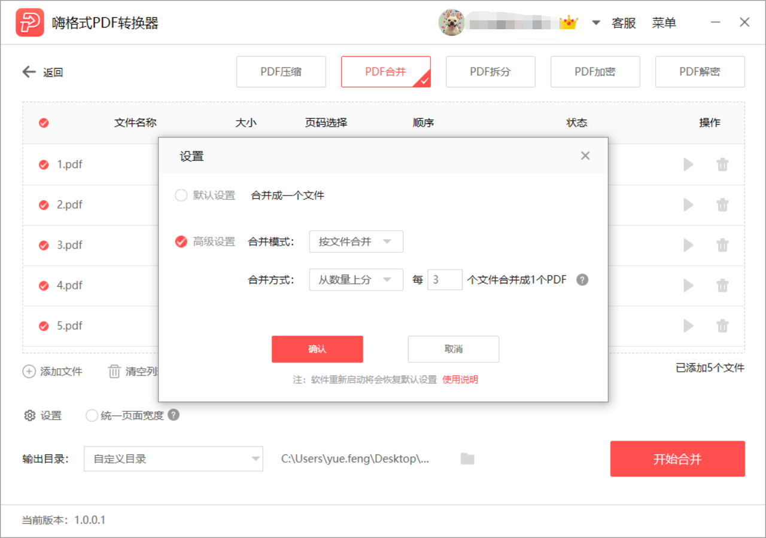Click the 添加文件 plus icon
The height and width of the screenshot is (538, 766).
(29, 372)
